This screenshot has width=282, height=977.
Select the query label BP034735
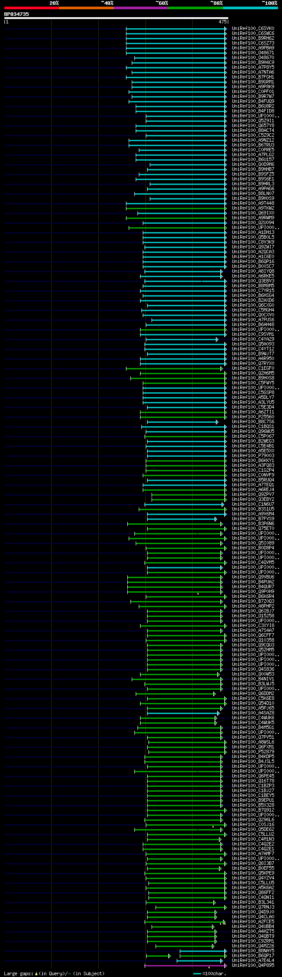pyautogui.click(x=17, y=14)
